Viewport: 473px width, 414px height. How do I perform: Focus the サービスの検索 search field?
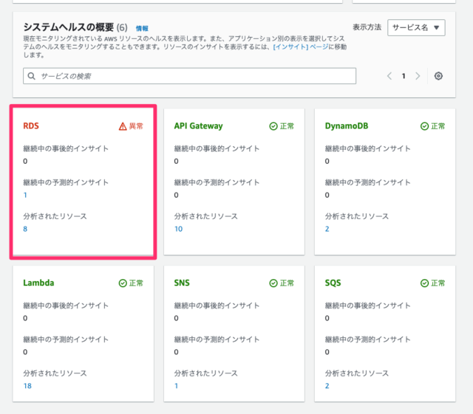coord(189,76)
